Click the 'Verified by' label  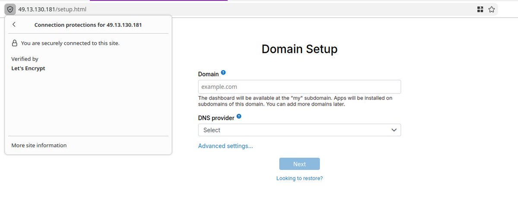coord(25,59)
